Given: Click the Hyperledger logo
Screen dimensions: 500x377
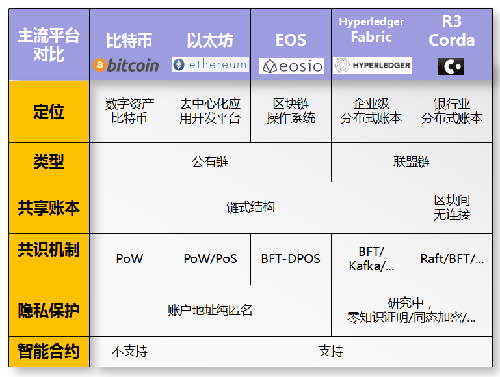Looking at the screenshot, I should [372, 65].
